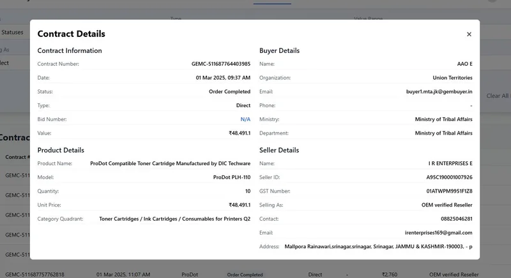Click the Buyer Details section heading
Screen dimensions: 511x278
(x=279, y=51)
